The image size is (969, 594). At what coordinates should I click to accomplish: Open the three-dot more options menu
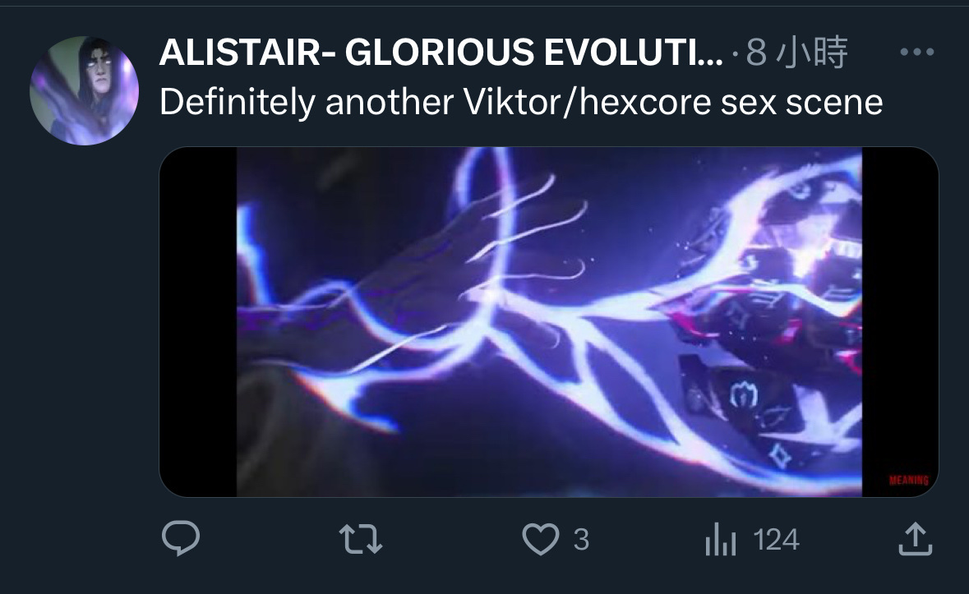pyautogui.click(x=917, y=52)
